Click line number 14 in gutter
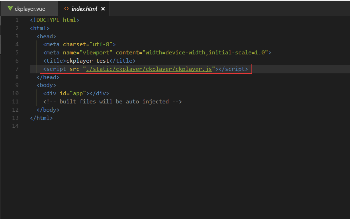Image resolution: width=350 pixels, height=219 pixels. pos(15,126)
